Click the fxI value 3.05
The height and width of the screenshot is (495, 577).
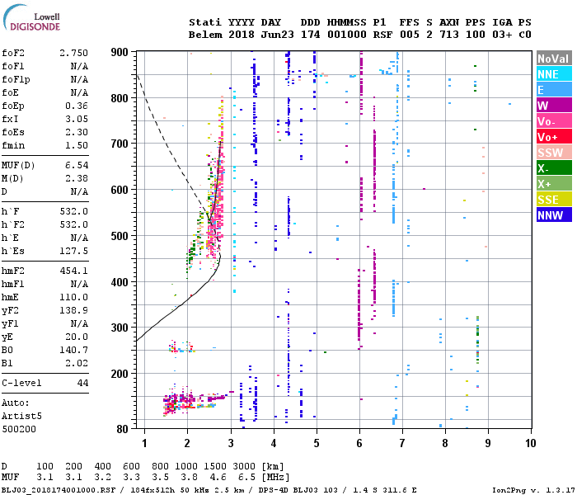[77, 119]
